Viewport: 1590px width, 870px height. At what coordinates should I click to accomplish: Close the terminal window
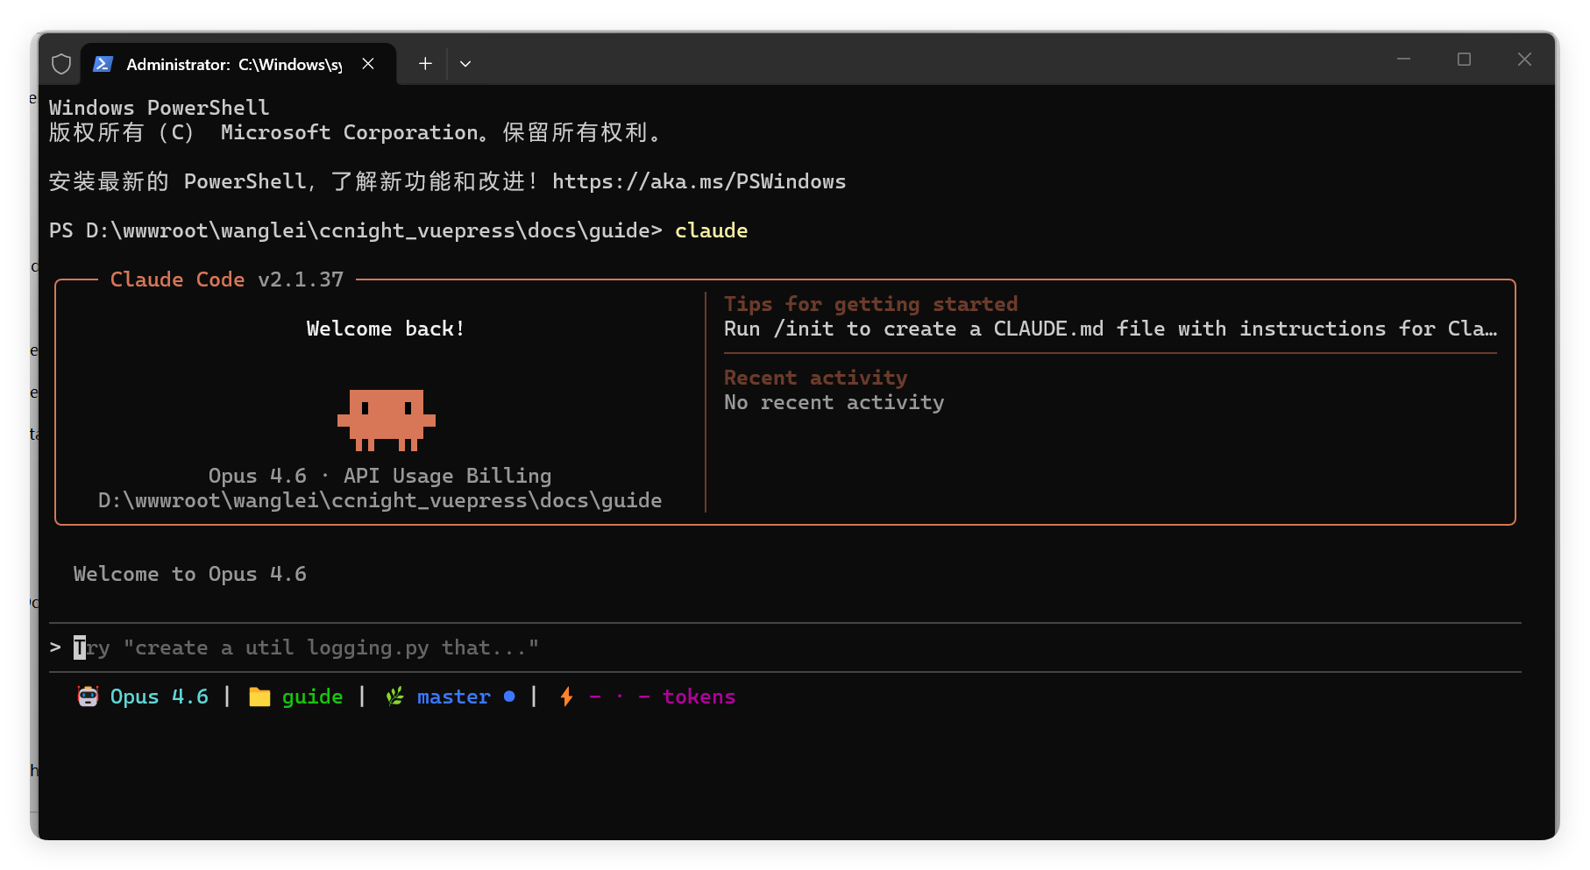coord(1524,60)
